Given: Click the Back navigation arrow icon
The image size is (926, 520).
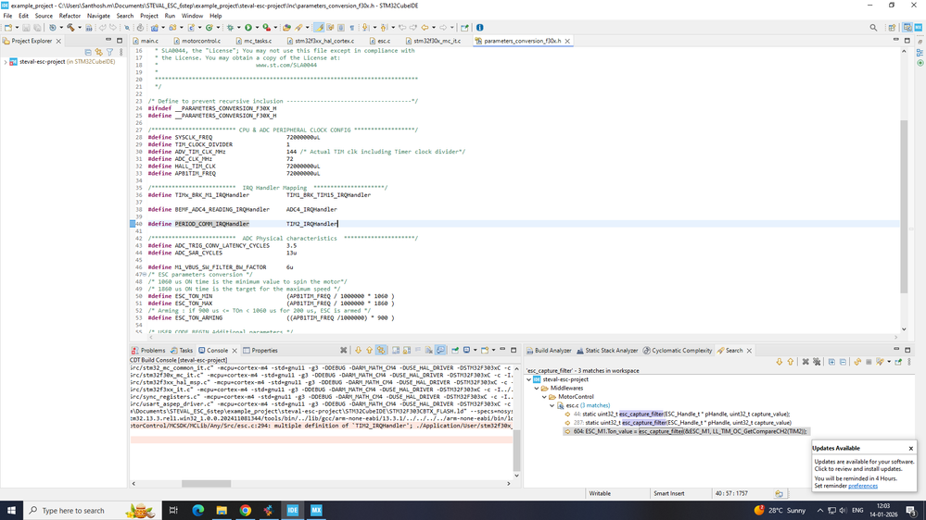Looking at the screenshot, I should 425,28.
